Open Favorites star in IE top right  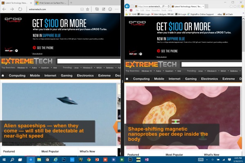(x=235, y=7)
